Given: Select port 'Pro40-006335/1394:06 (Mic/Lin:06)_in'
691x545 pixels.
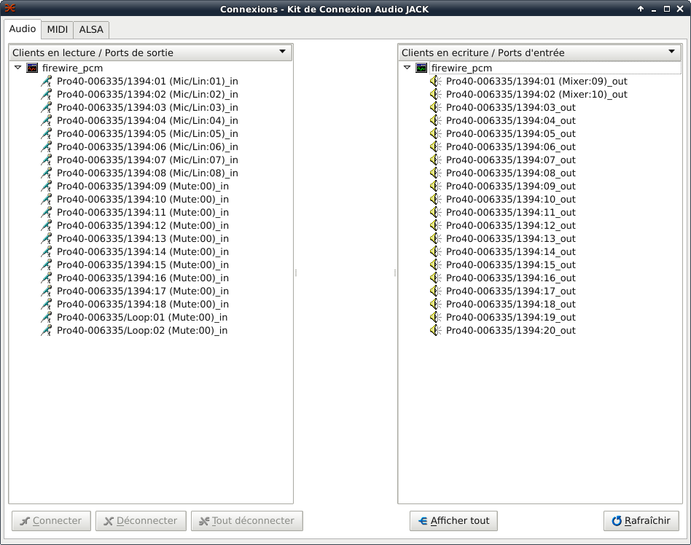Looking at the screenshot, I should (147, 147).
